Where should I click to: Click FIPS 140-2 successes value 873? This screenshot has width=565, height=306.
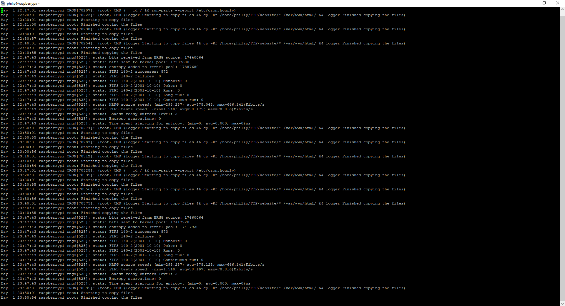click(x=164, y=232)
